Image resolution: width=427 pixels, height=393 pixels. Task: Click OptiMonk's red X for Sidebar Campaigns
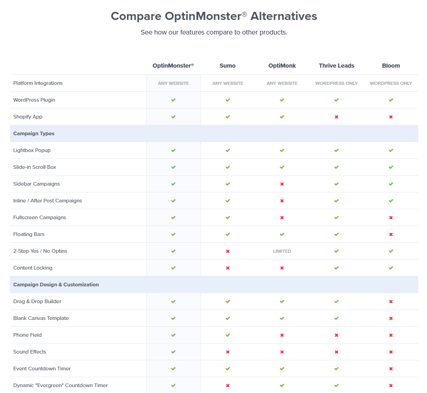tap(282, 184)
